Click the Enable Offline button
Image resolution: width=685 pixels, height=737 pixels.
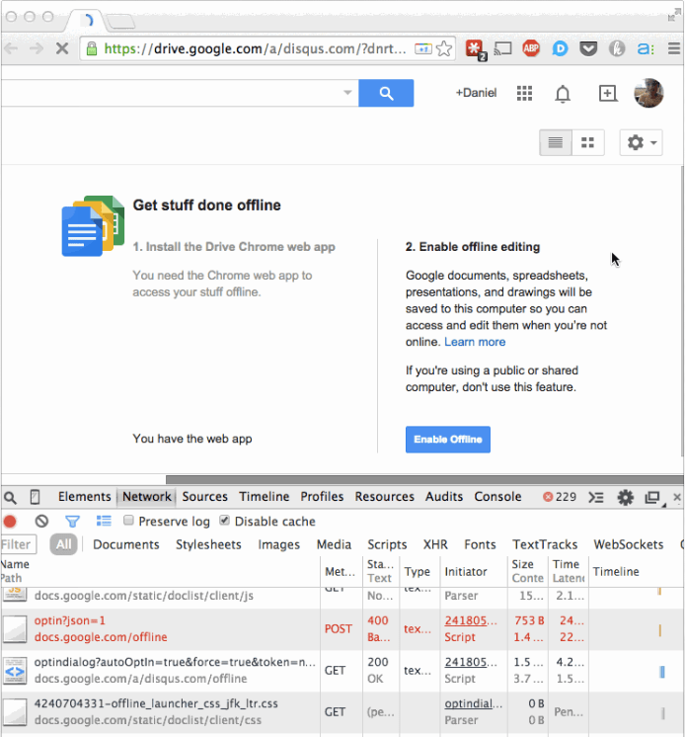click(448, 440)
